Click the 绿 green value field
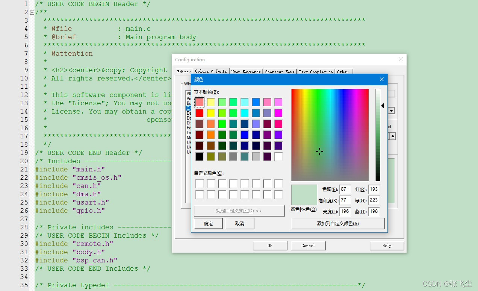478x291 pixels. [374, 200]
